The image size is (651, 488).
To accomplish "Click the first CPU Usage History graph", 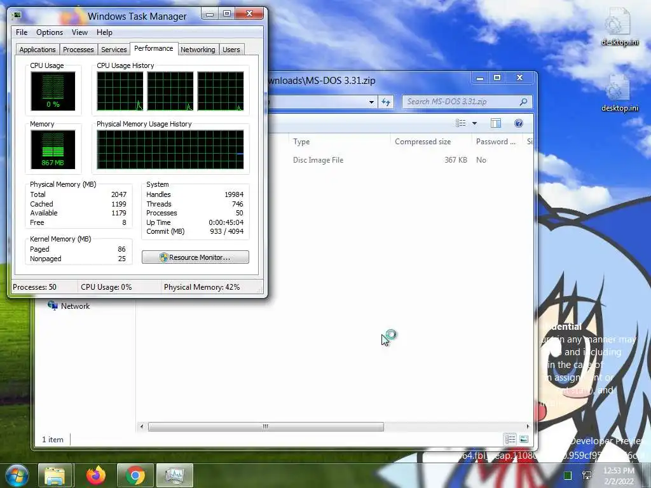I will coord(120,91).
